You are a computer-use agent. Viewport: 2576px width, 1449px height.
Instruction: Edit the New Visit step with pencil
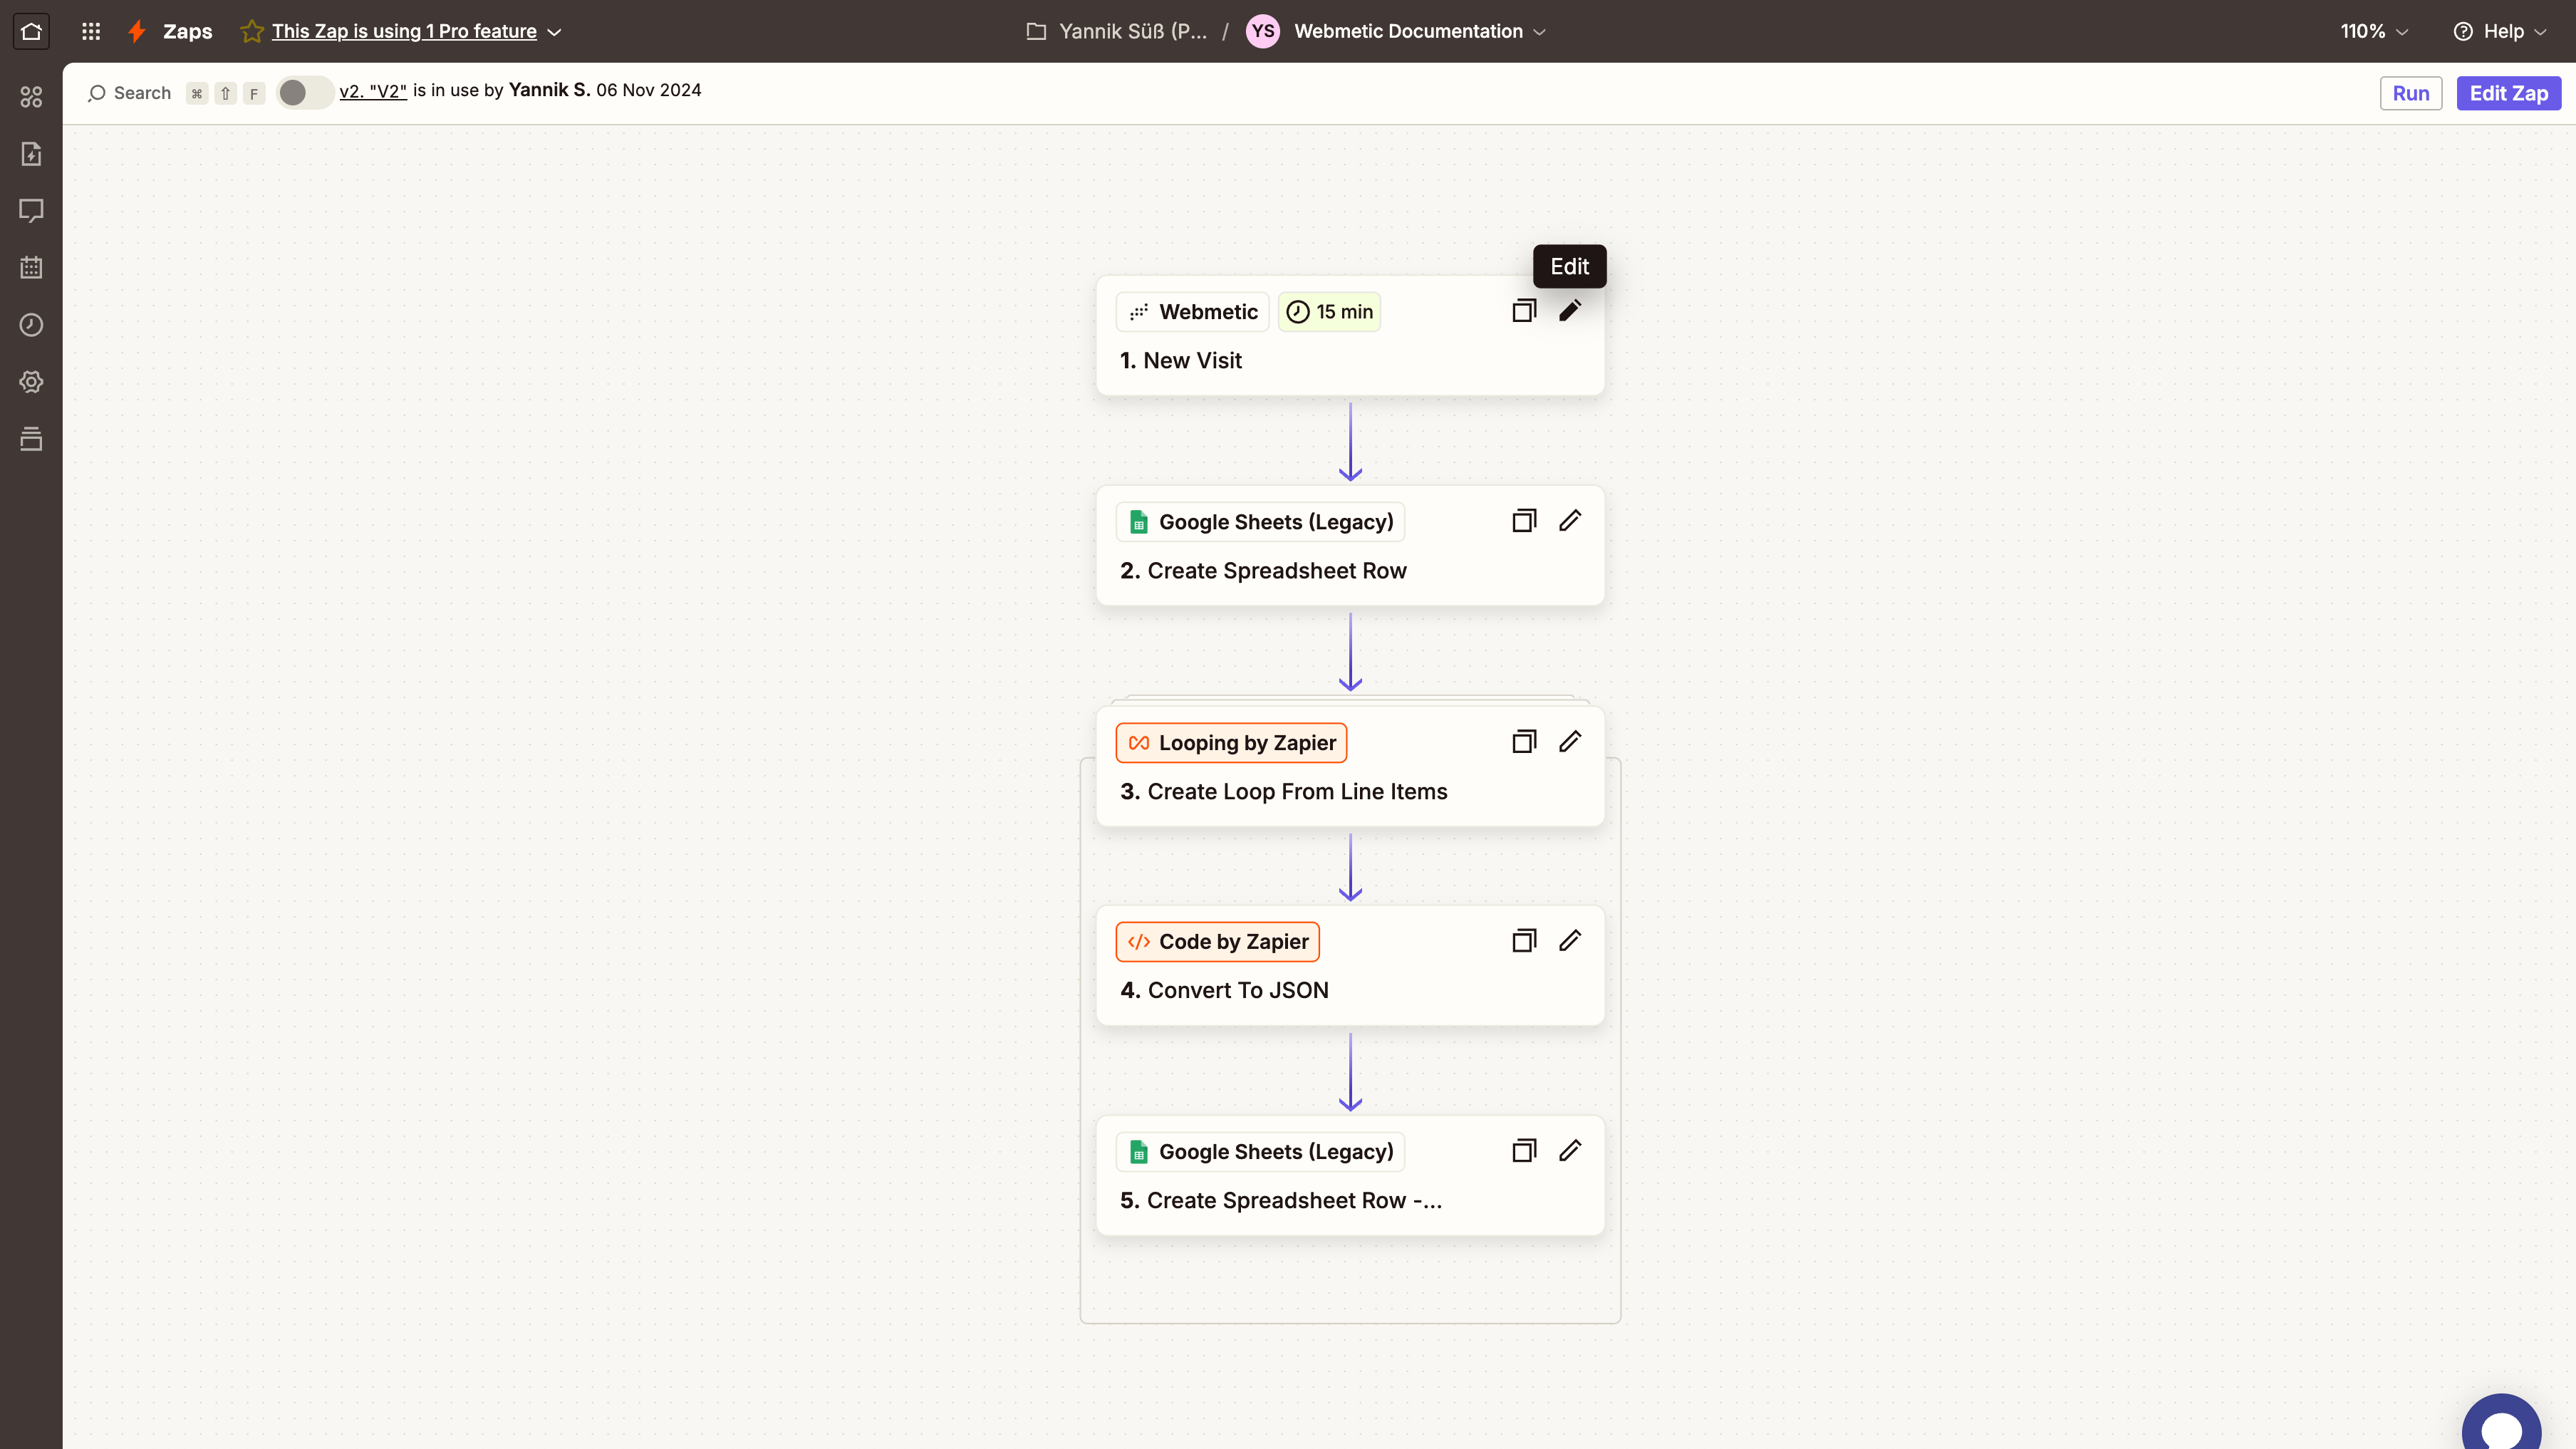click(1570, 311)
